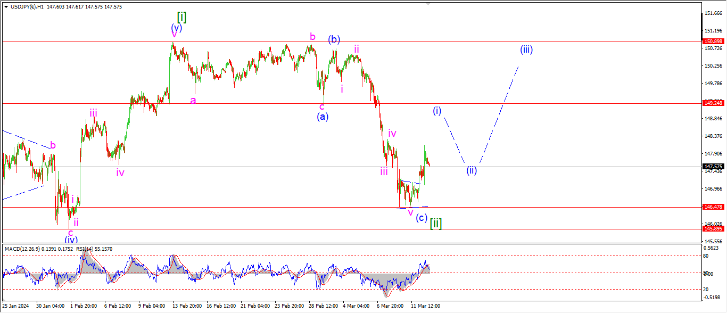Select the red 150.898 price level tag
This screenshot has width=727, height=313.
click(x=713, y=41)
